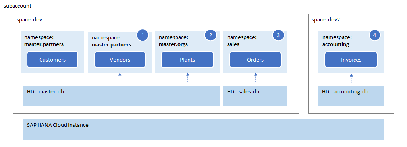The height and width of the screenshot is (147, 407).
Task: Click the subaccount label
Action: [17, 6]
